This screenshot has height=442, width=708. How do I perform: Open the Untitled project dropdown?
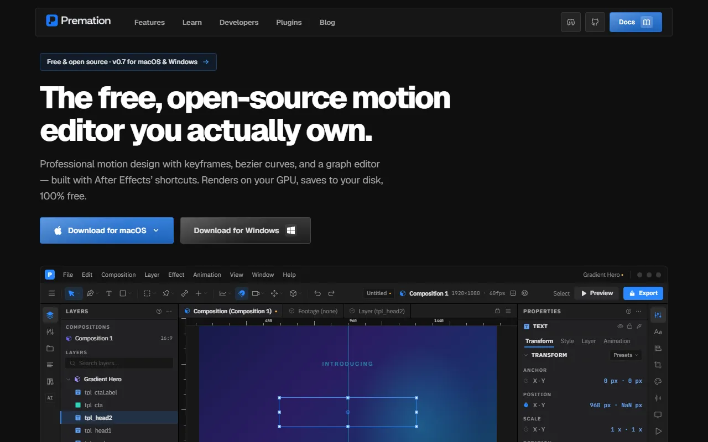tap(379, 293)
